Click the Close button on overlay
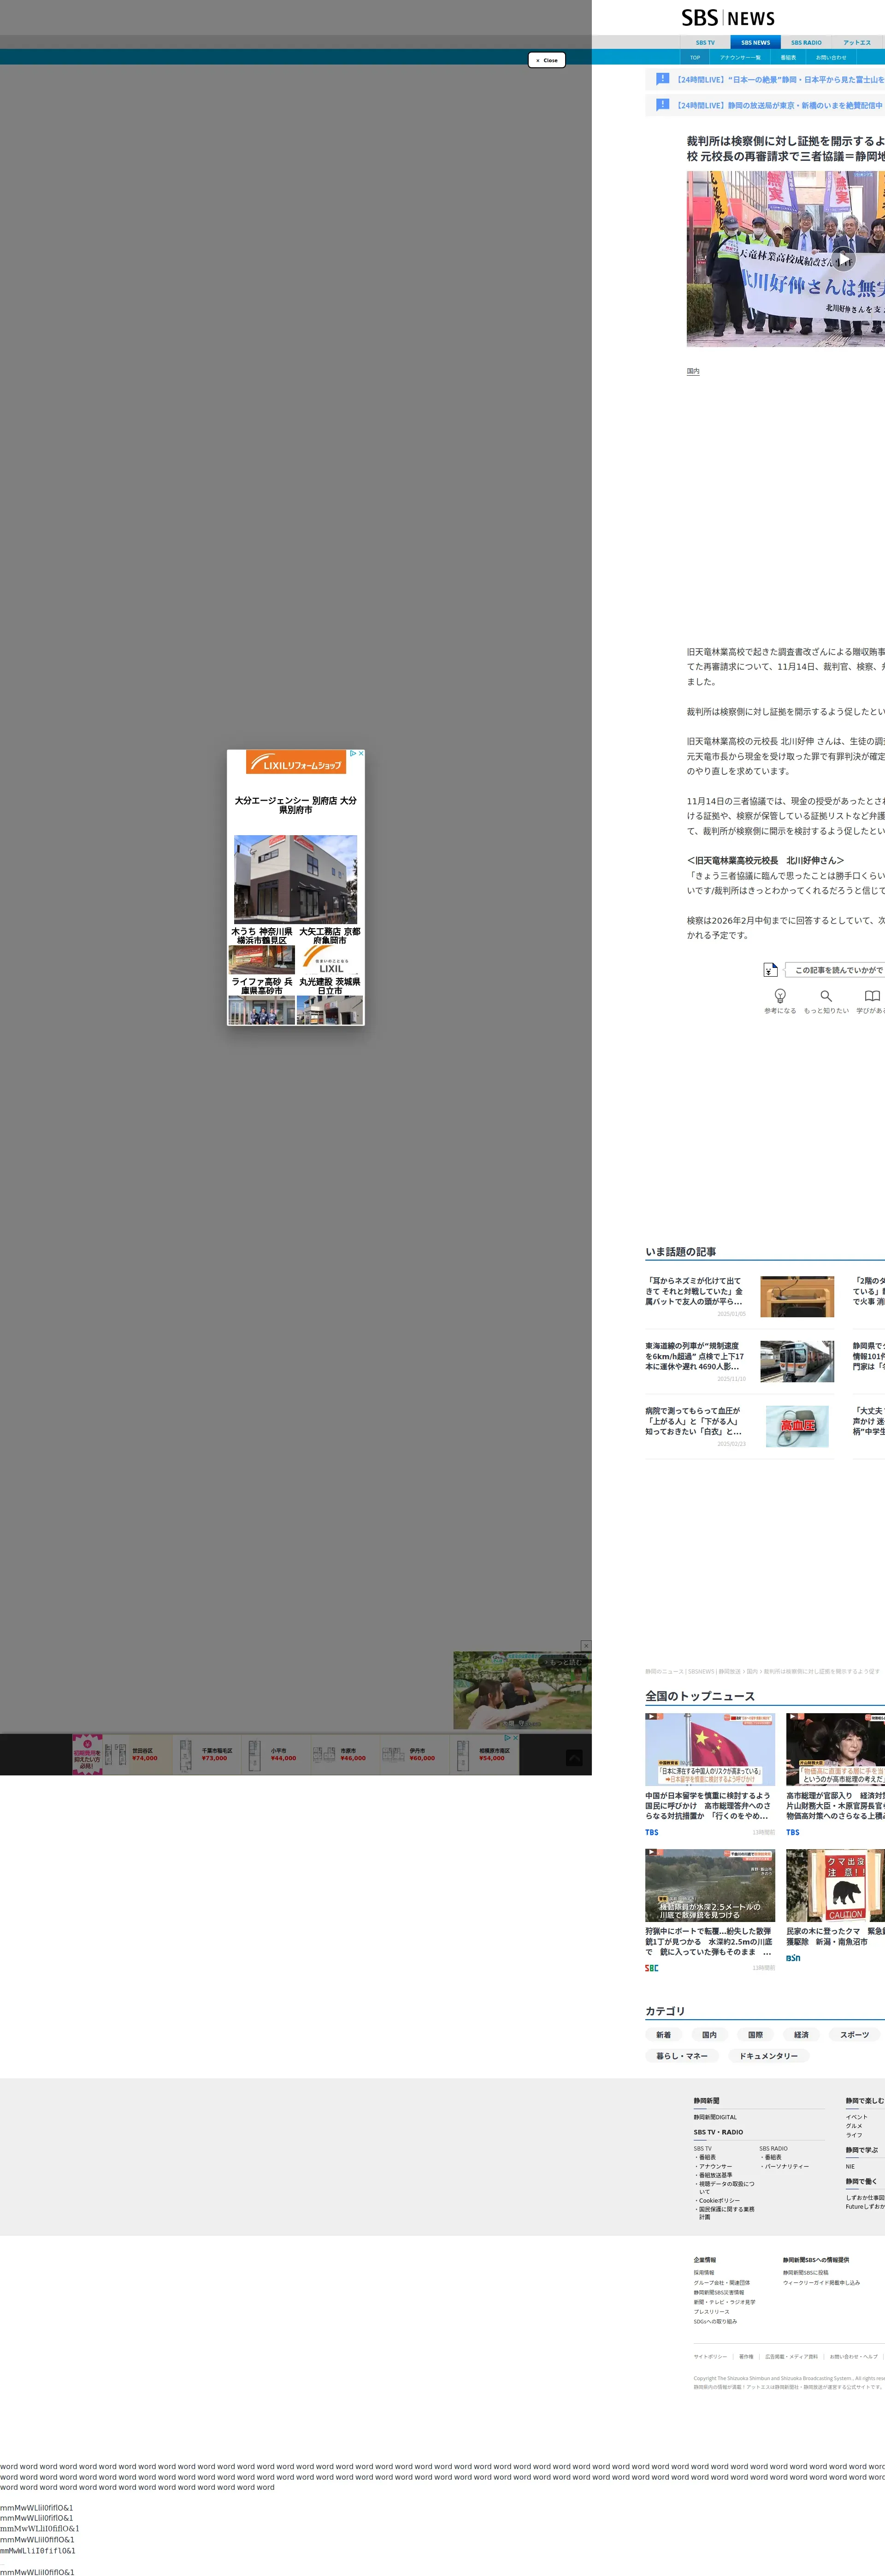Screen dimensions: 885x2576 coord(546,60)
